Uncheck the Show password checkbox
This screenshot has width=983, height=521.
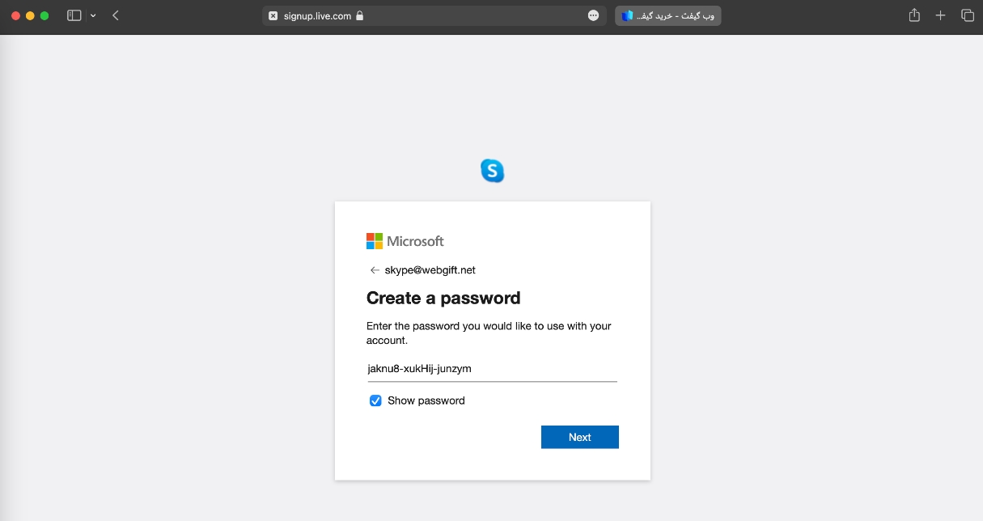click(x=375, y=400)
